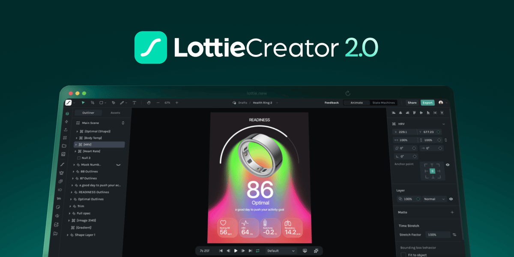Screen dimensions: 514x257
Task: Collapse the HRV properties section
Action: point(443,124)
